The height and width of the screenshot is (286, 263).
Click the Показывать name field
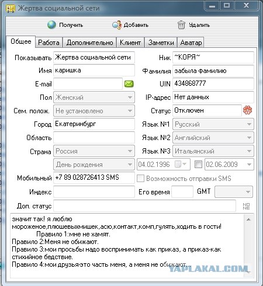point(94,57)
